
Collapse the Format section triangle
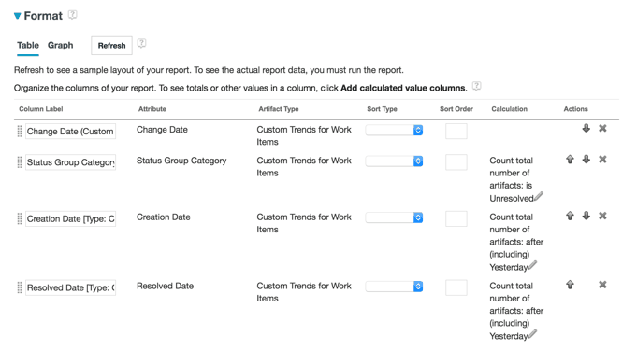(17, 16)
